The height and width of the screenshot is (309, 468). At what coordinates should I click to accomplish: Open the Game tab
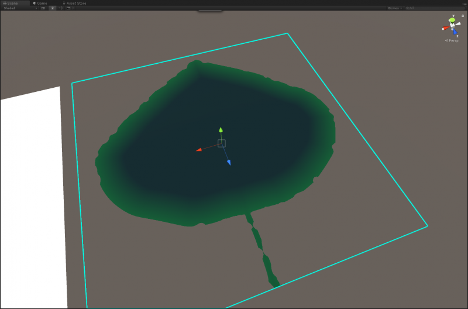tap(40, 3)
